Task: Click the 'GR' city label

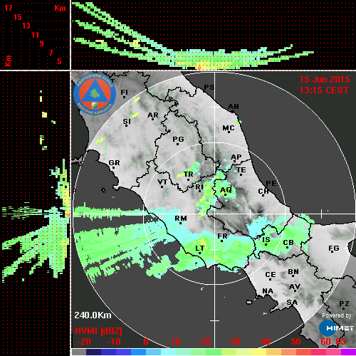Action: click(x=114, y=163)
